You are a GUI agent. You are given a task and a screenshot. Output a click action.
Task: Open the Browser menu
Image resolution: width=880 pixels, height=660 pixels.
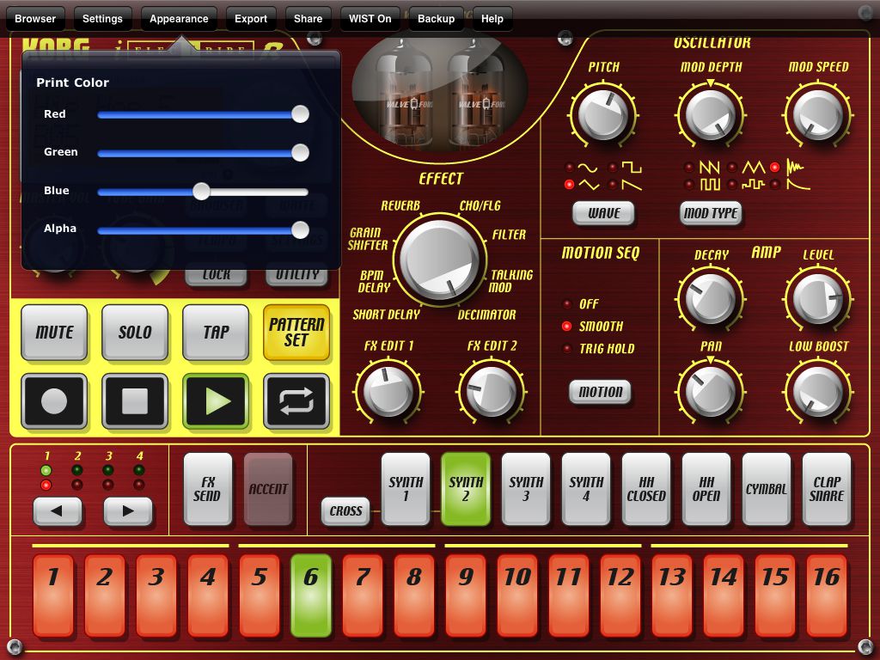click(x=35, y=19)
